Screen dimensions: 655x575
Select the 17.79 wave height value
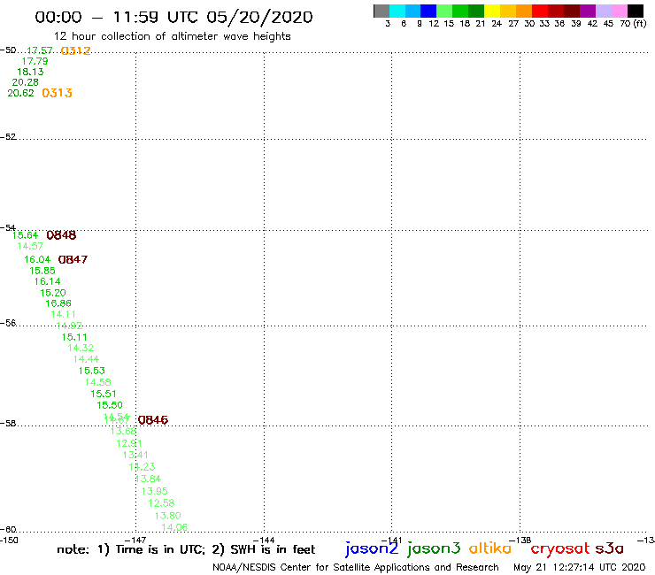(35, 61)
